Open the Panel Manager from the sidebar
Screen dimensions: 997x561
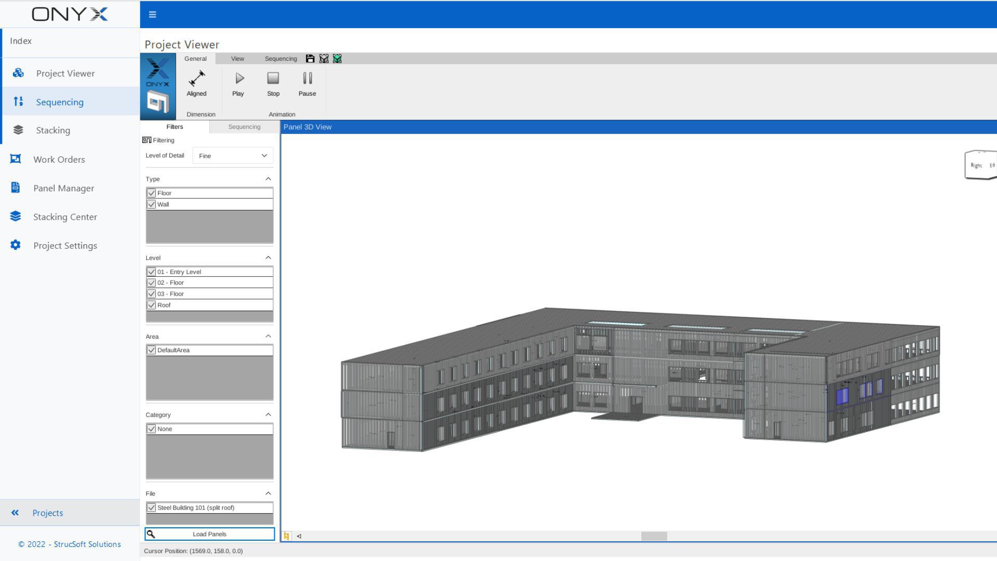tap(63, 188)
